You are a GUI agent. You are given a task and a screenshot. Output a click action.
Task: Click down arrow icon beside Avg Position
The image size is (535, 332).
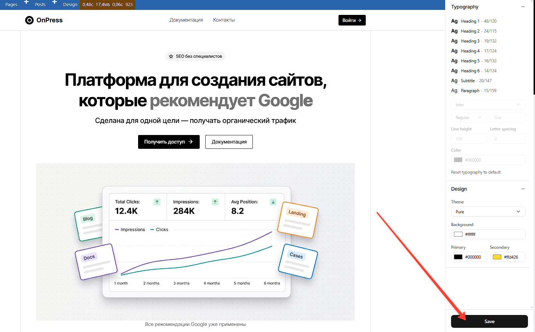(x=273, y=202)
